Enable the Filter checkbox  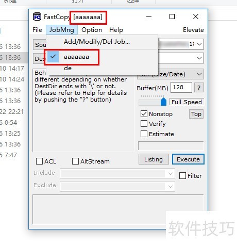(x=182, y=176)
